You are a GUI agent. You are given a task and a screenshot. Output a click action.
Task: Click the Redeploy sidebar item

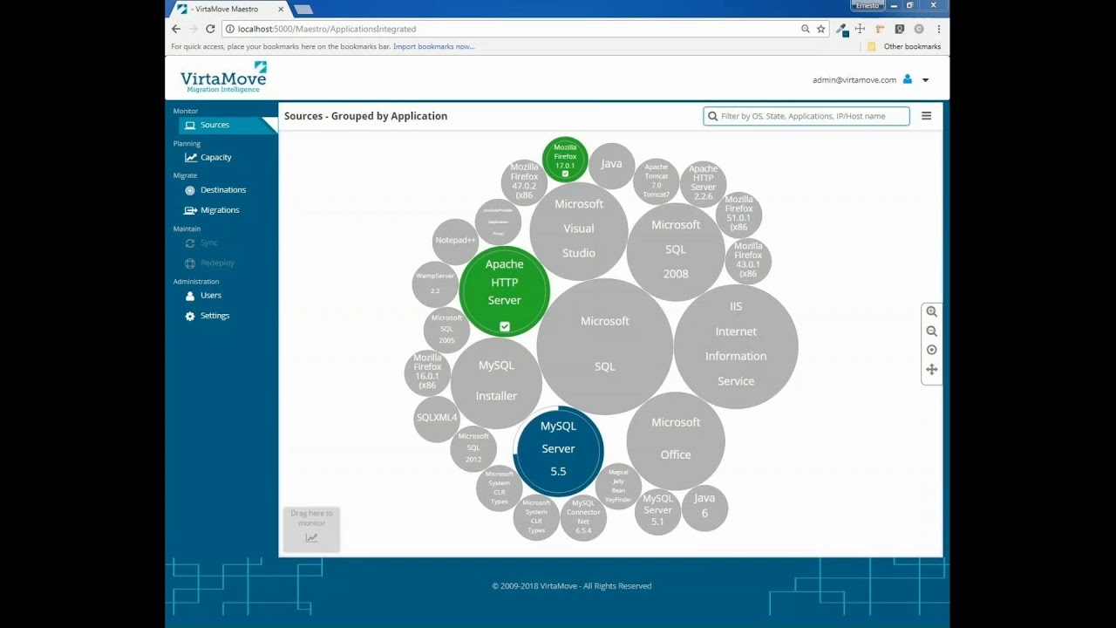(209, 263)
